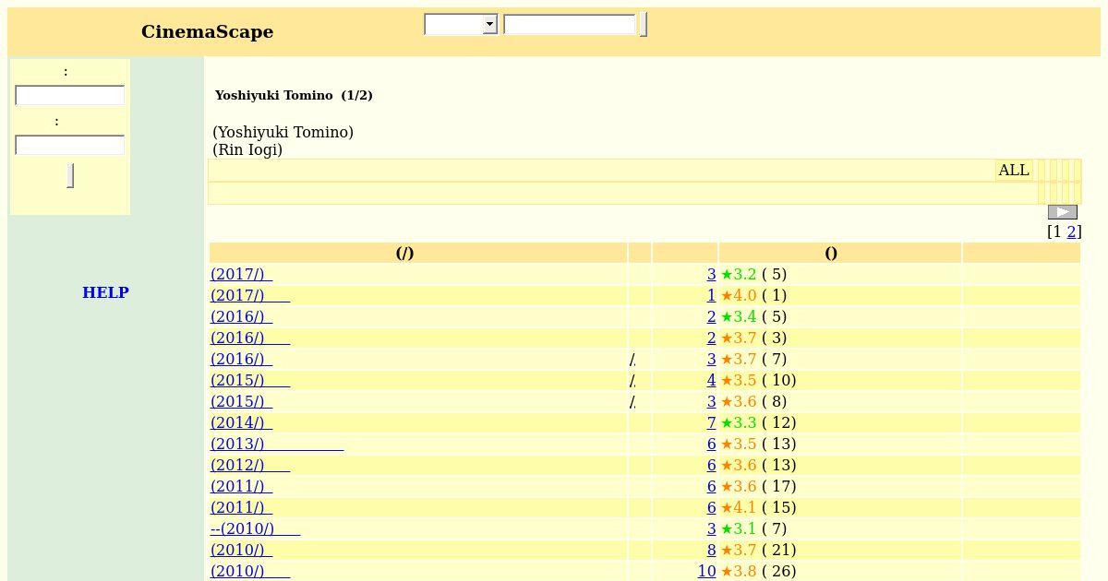
Task: Open the 2015 title rated 3.5
Action: [250, 380]
